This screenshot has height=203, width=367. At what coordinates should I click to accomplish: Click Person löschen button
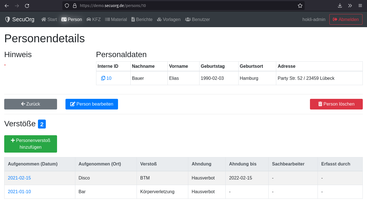point(336,104)
